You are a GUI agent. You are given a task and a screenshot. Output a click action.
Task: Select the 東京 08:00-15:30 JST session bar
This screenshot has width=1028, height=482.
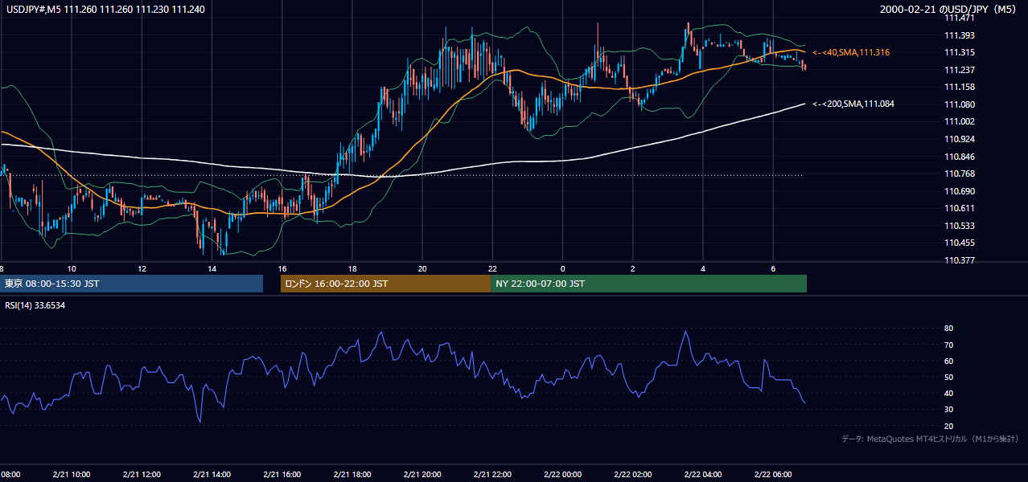click(x=131, y=284)
